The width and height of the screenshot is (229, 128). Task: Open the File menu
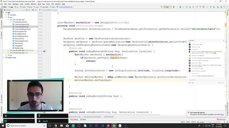2,4
